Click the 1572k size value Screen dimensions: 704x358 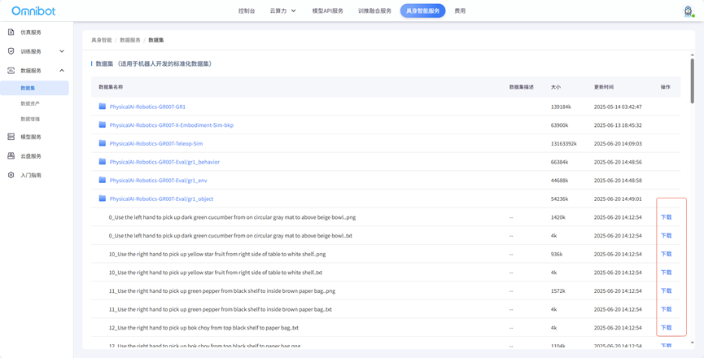(x=558, y=290)
